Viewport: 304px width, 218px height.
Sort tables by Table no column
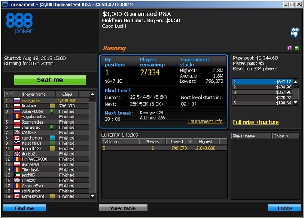[x=120, y=142]
